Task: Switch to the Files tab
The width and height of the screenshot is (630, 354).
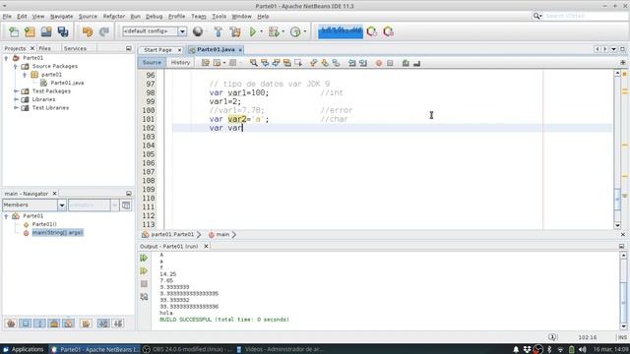Action: (x=44, y=48)
